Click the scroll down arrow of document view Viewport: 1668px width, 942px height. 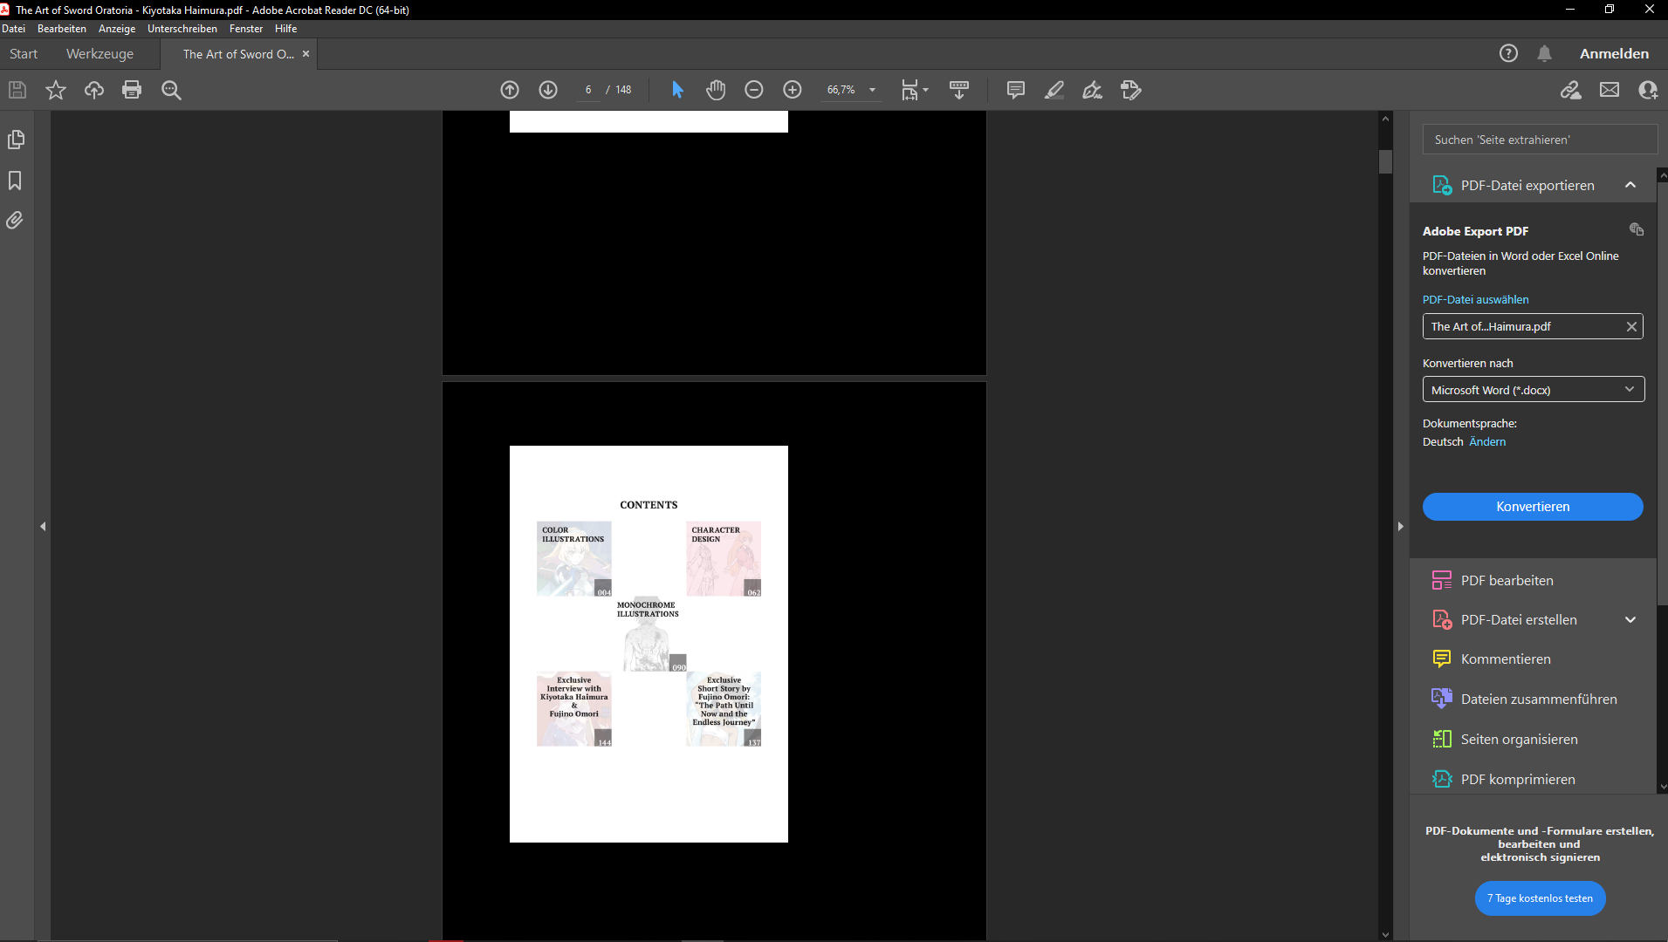click(1385, 934)
